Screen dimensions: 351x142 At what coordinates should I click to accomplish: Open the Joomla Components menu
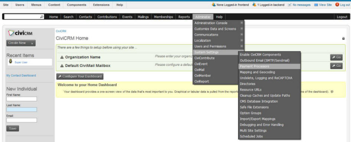click(77, 5)
